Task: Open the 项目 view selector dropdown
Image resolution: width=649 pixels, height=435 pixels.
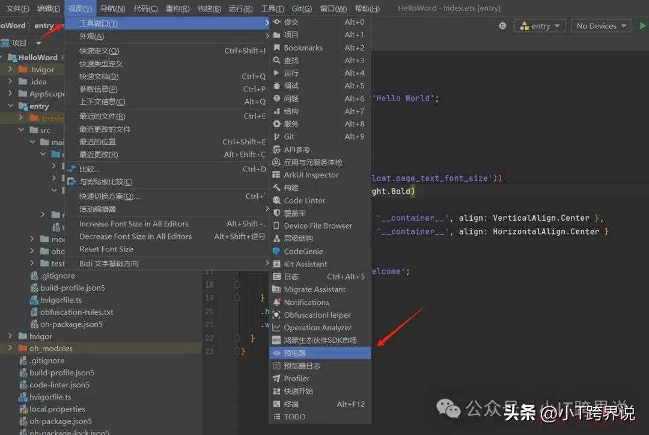Action: (38, 43)
